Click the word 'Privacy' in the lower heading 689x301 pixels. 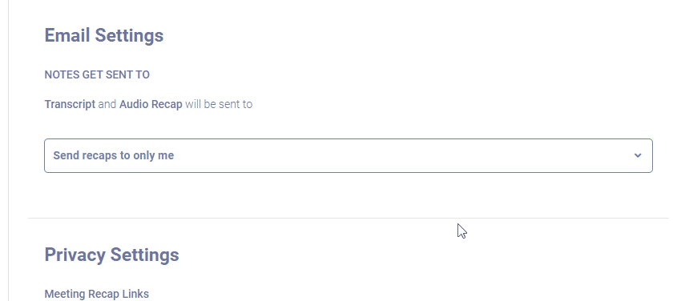[x=75, y=255]
